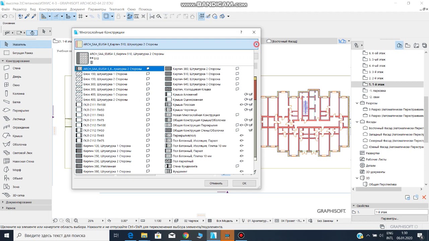Open 1. 1-й этаж in navigator
The height and width of the screenshot is (241, 429).
pos(376,84)
